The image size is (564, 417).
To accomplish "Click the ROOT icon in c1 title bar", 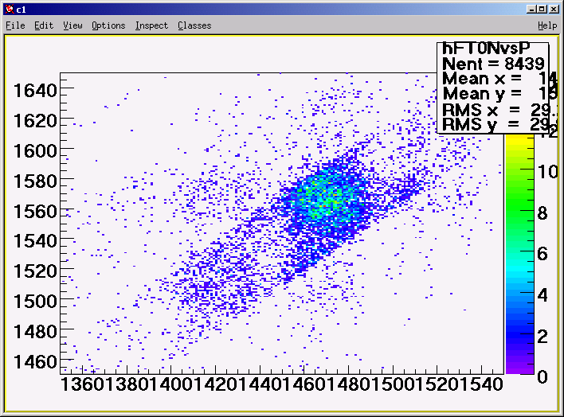I will (x=10, y=9).
